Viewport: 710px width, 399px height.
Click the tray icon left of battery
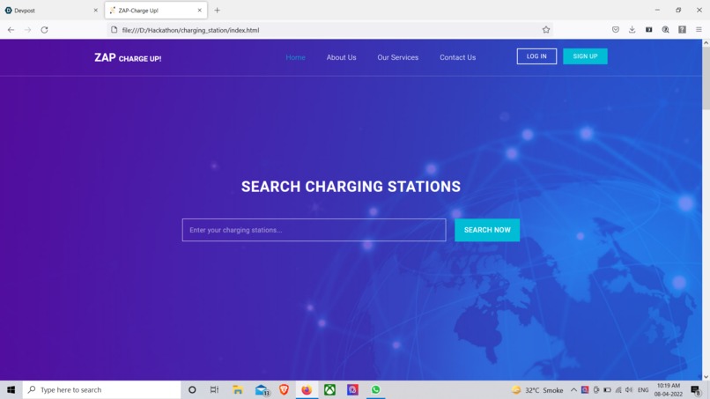(596, 390)
